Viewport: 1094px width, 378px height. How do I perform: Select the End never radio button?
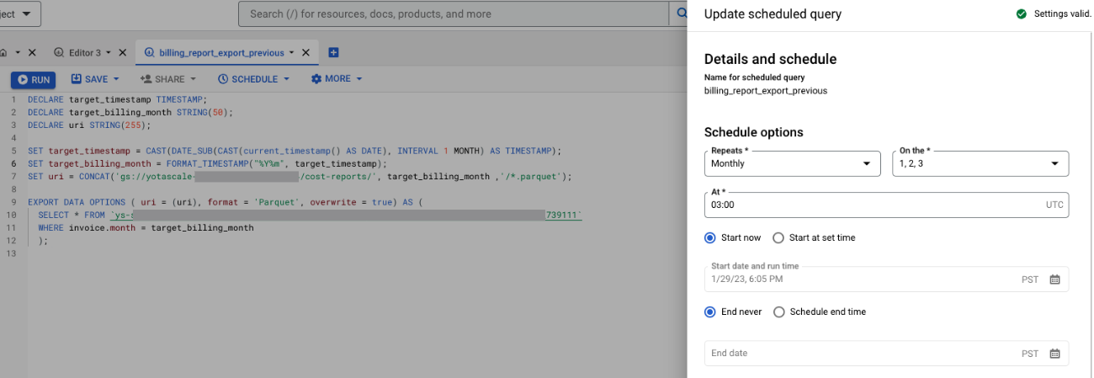tap(710, 312)
